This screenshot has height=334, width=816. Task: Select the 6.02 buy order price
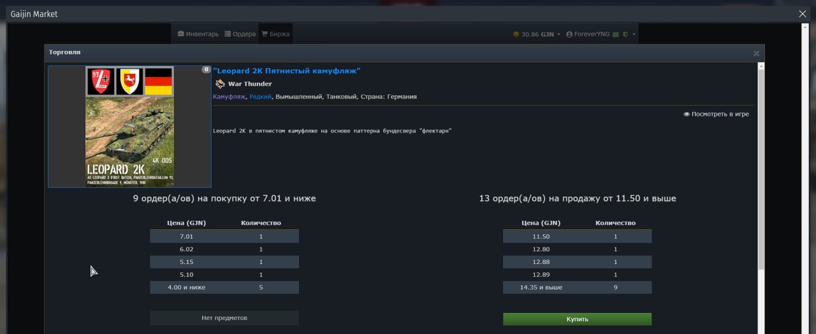(186, 249)
